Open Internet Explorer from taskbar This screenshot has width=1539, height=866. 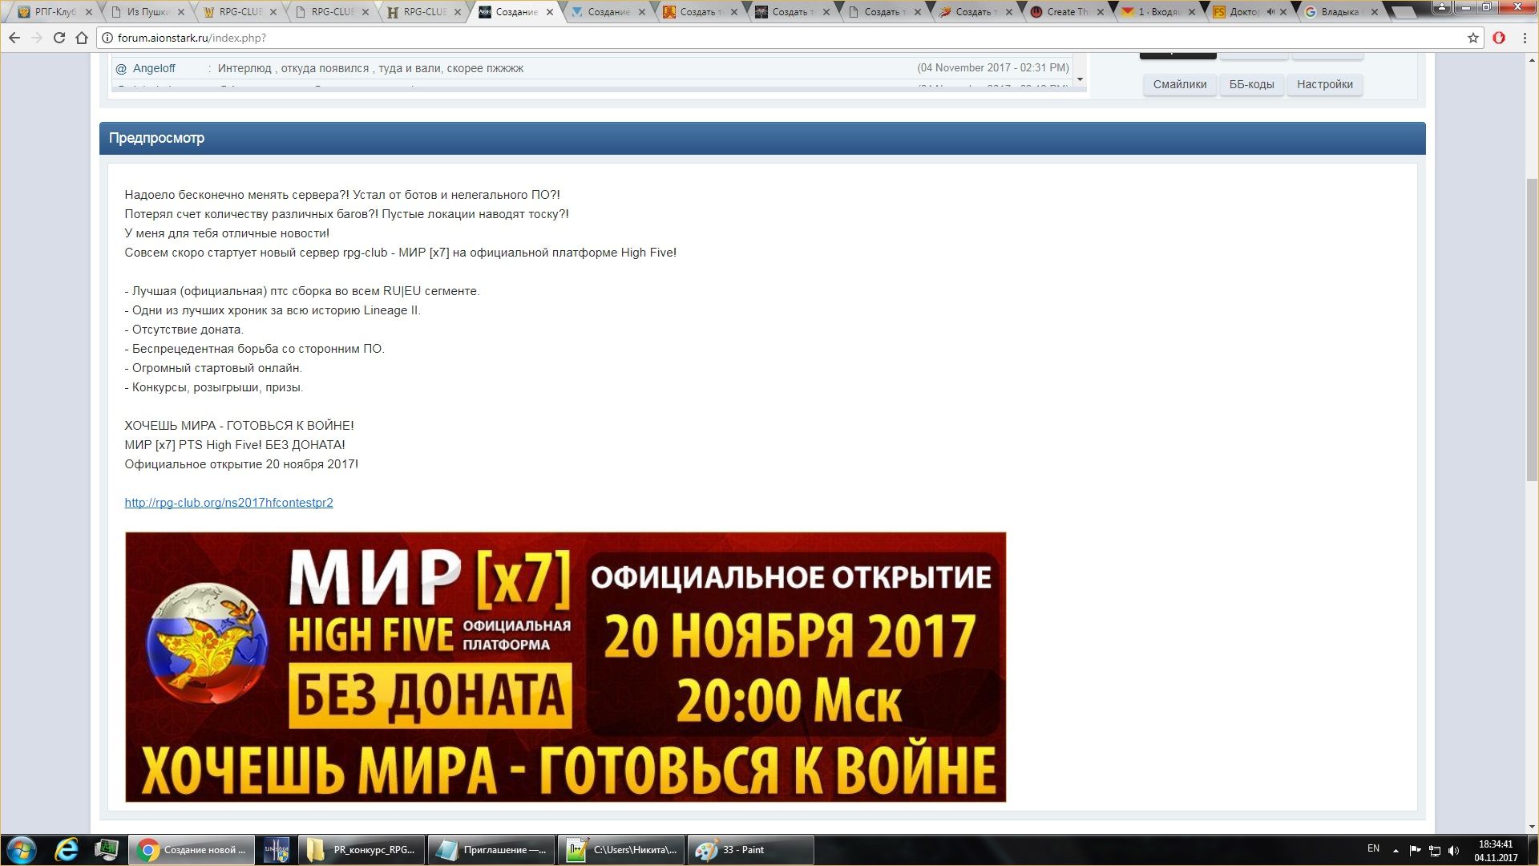pyautogui.click(x=67, y=850)
